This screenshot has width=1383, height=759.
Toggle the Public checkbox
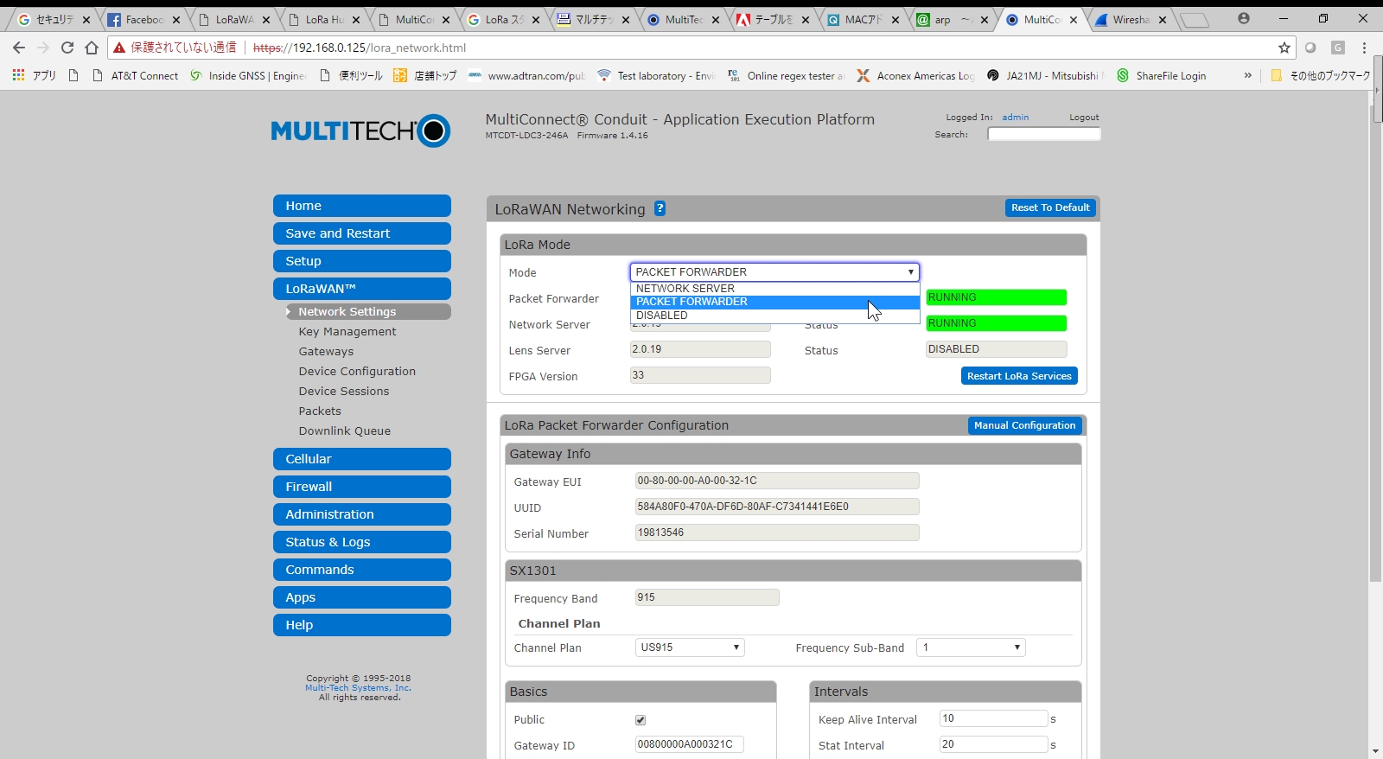tap(641, 720)
